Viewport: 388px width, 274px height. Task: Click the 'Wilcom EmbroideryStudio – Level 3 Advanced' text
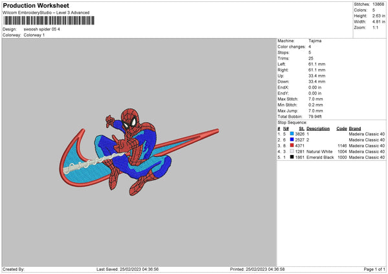click(46, 13)
